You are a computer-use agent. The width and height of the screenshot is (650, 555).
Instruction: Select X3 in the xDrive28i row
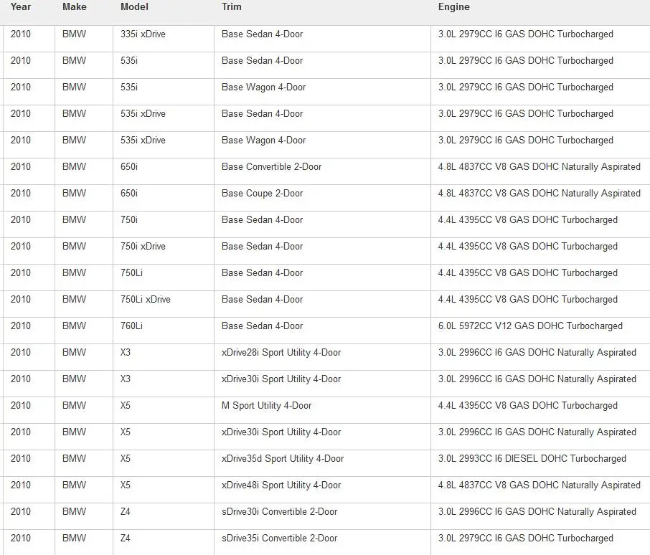click(125, 352)
